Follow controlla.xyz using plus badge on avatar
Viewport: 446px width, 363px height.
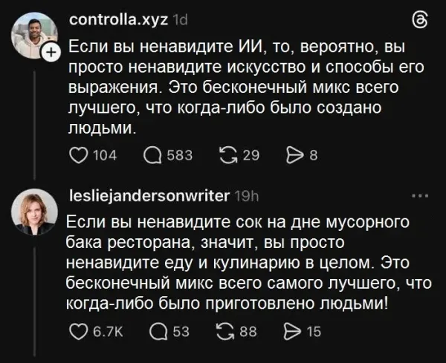[x=51, y=53]
